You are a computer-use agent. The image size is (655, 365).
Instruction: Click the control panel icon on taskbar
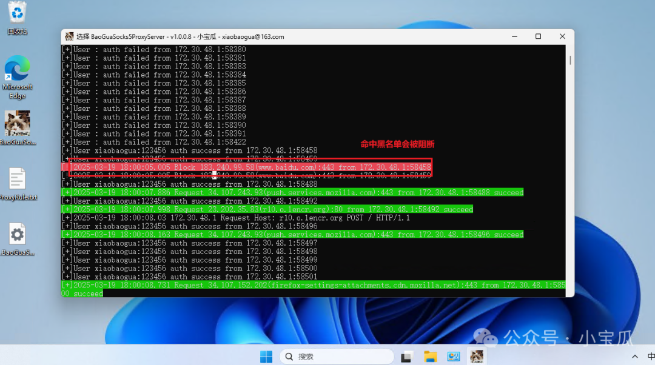point(454,356)
